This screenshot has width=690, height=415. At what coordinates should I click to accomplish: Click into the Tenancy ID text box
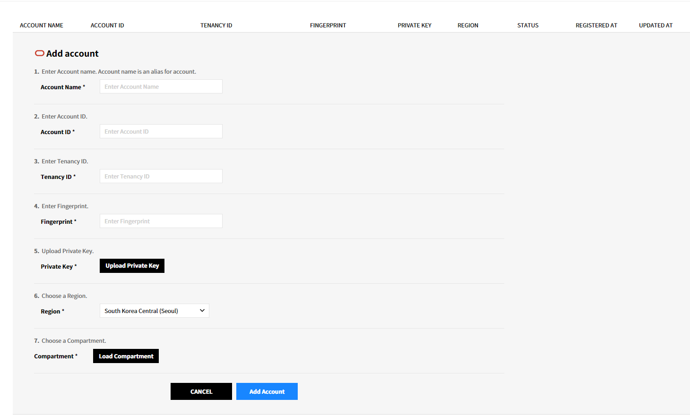click(x=161, y=176)
